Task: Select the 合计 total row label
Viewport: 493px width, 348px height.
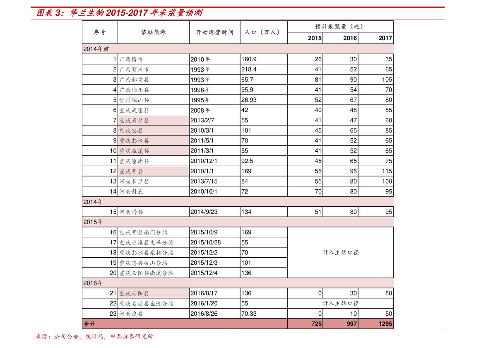Action: tap(89, 324)
